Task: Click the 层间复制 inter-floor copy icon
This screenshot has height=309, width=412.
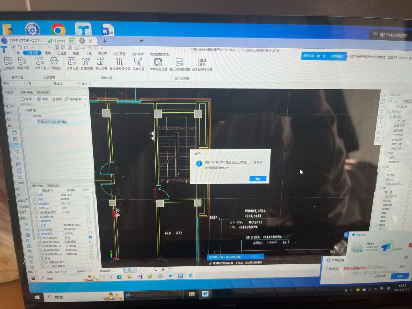Action: (73, 99)
